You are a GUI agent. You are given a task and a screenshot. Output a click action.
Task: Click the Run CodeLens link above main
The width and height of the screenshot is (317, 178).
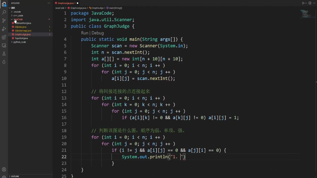84,33
